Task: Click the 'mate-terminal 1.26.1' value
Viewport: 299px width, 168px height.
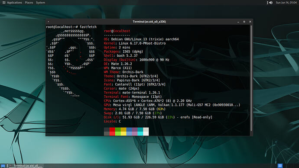Action: [x=141, y=93]
